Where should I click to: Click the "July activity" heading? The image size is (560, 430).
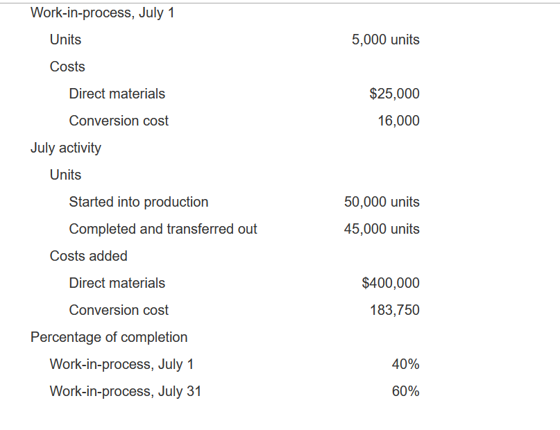coord(66,148)
